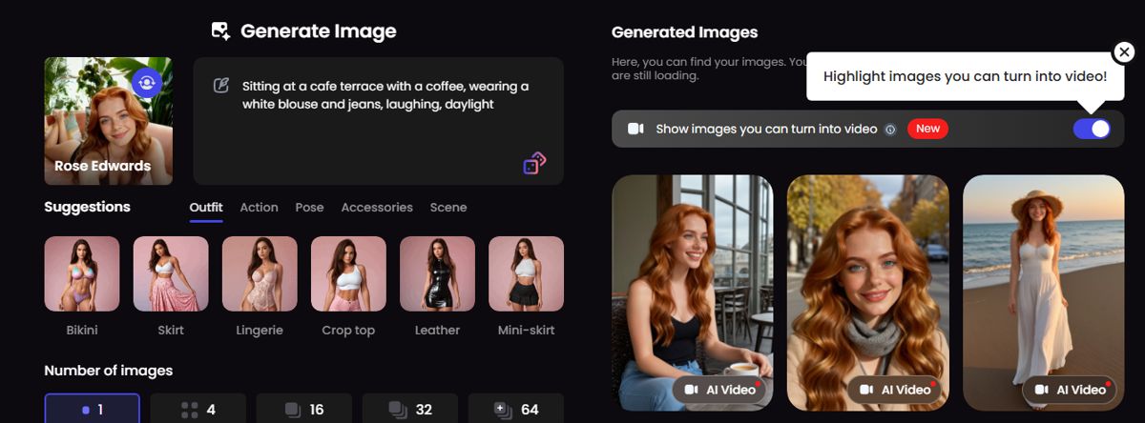Viewport: 1145px width, 423px height.
Task: Switch to the Outfit tab
Action: coord(206,208)
